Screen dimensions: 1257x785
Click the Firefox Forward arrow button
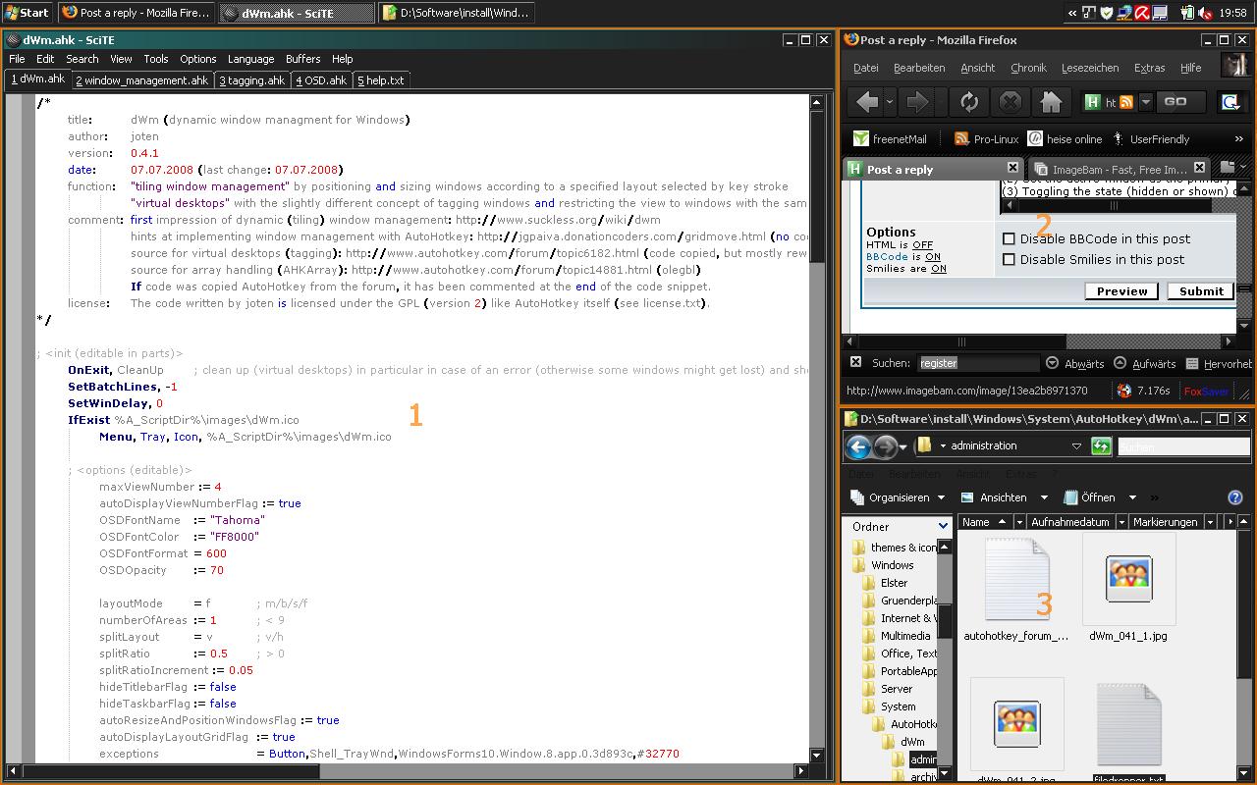916,102
